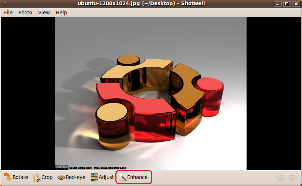Viewport: 302px width, 186px height.
Task: Go to the previous photo arrow
Action: [280, 178]
